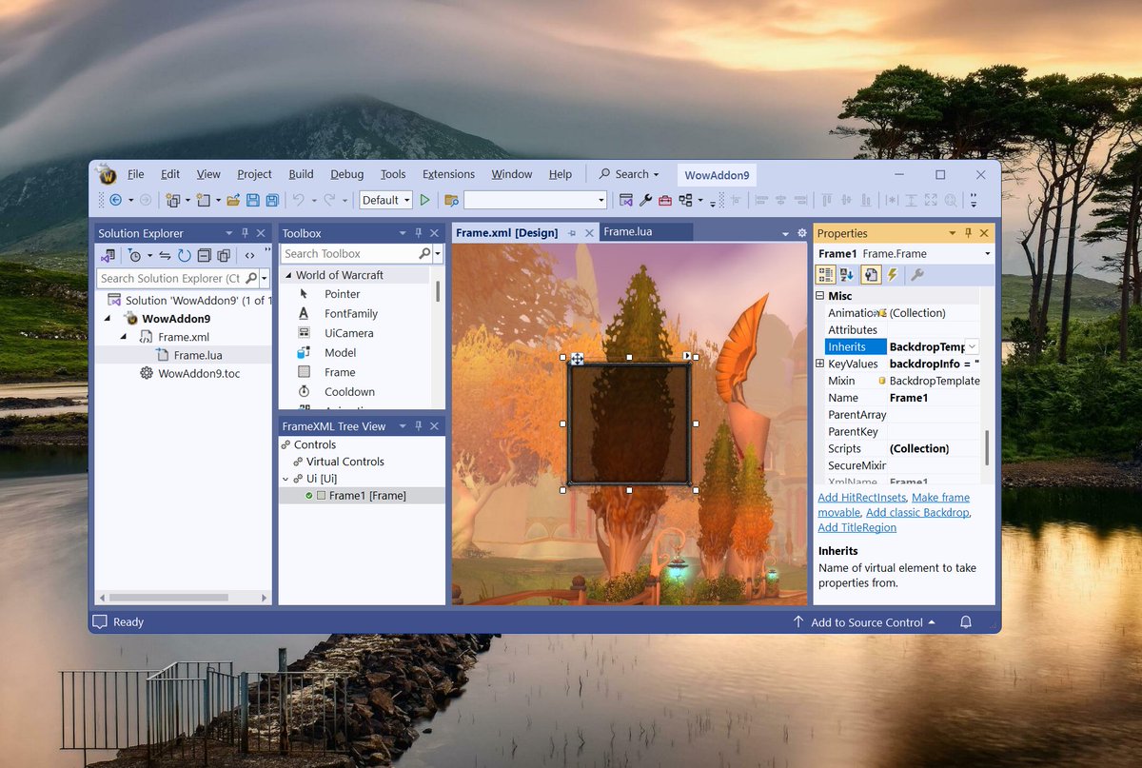Open the Debug menu
The height and width of the screenshot is (768, 1142).
point(347,174)
